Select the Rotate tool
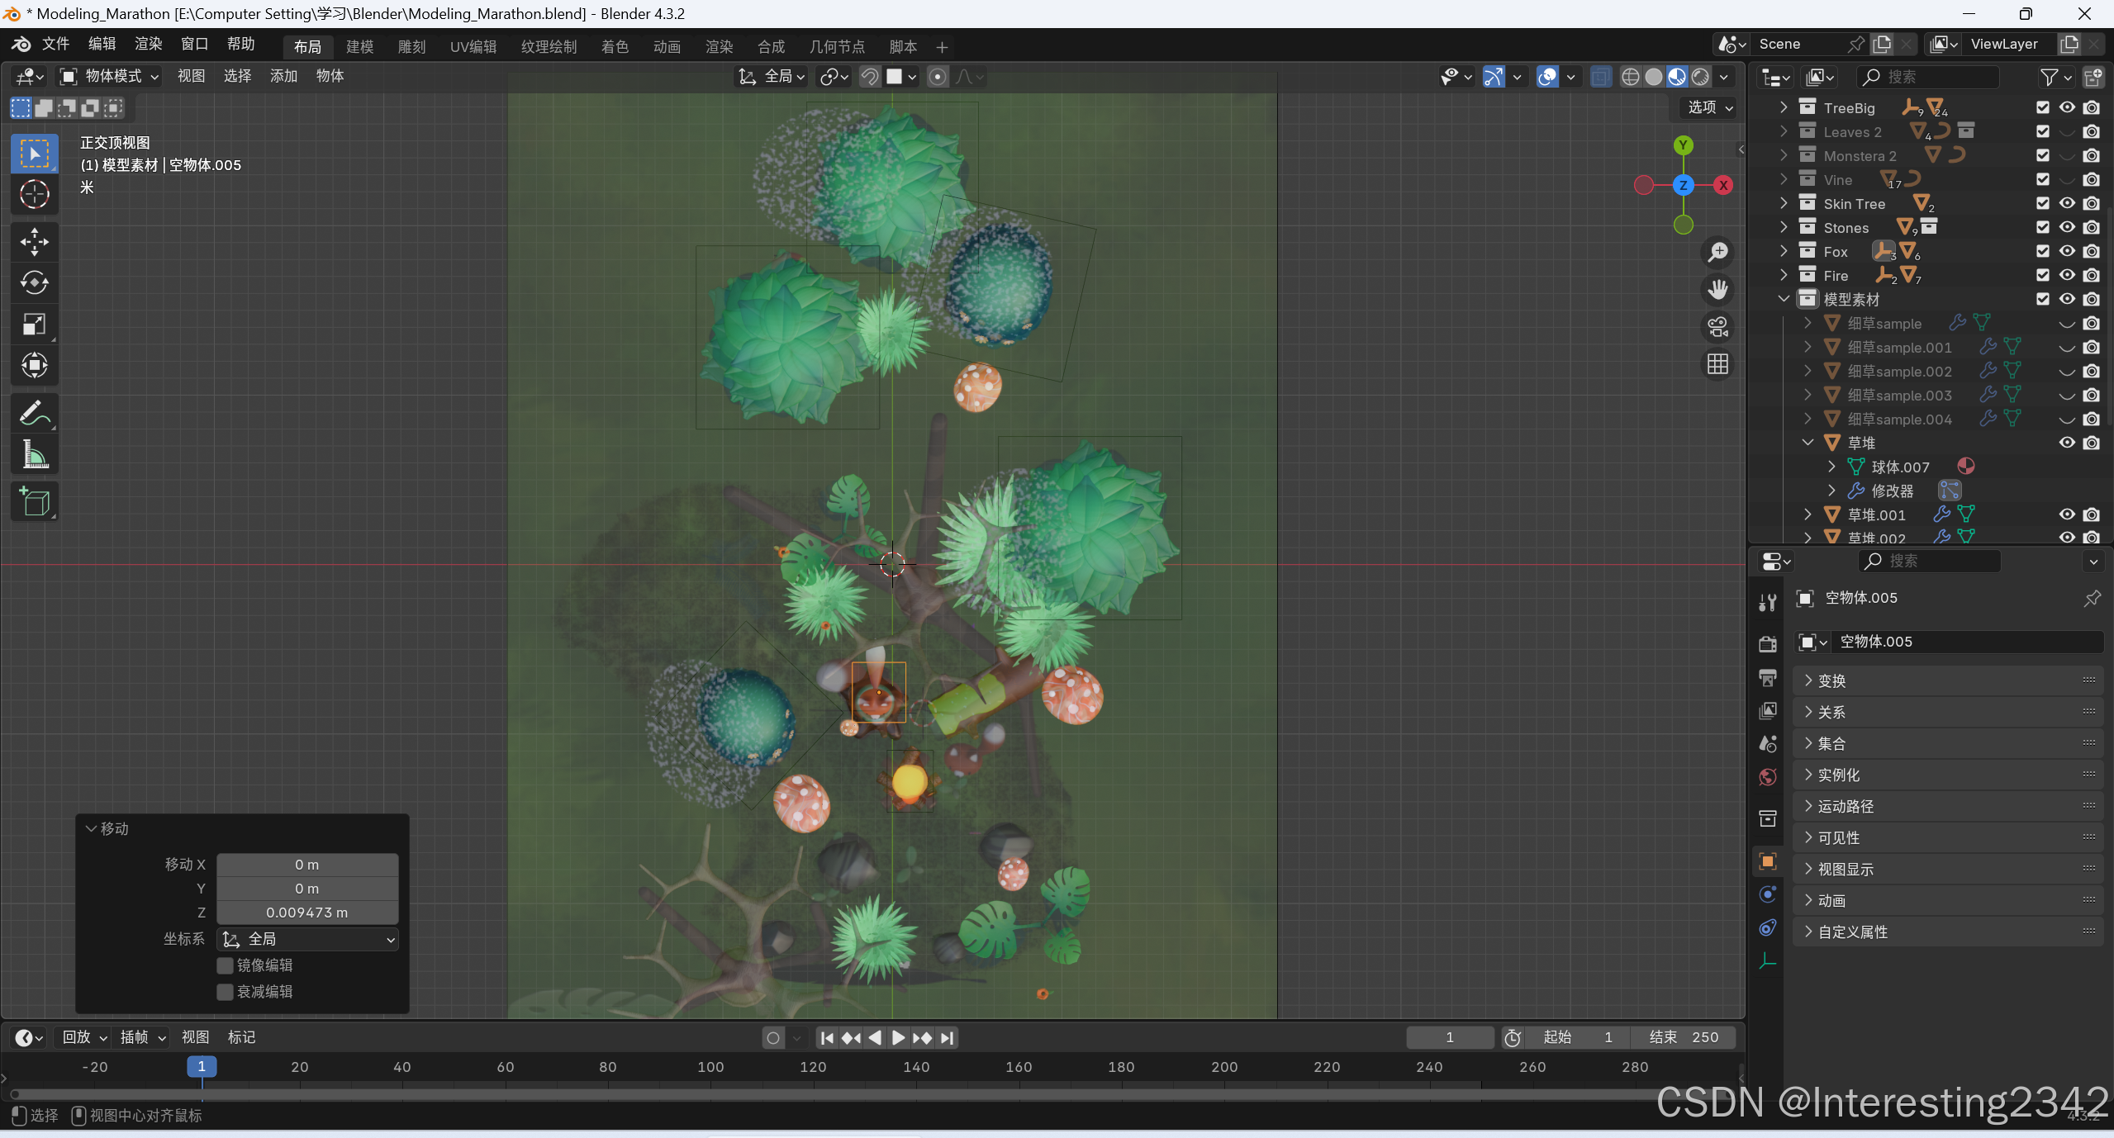The image size is (2114, 1138). click(x=34, y=283)
